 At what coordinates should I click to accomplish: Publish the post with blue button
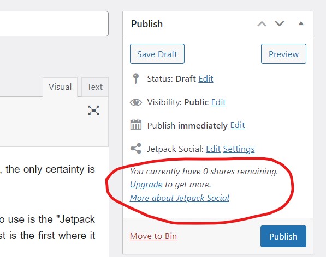click(x=283, y=236)
